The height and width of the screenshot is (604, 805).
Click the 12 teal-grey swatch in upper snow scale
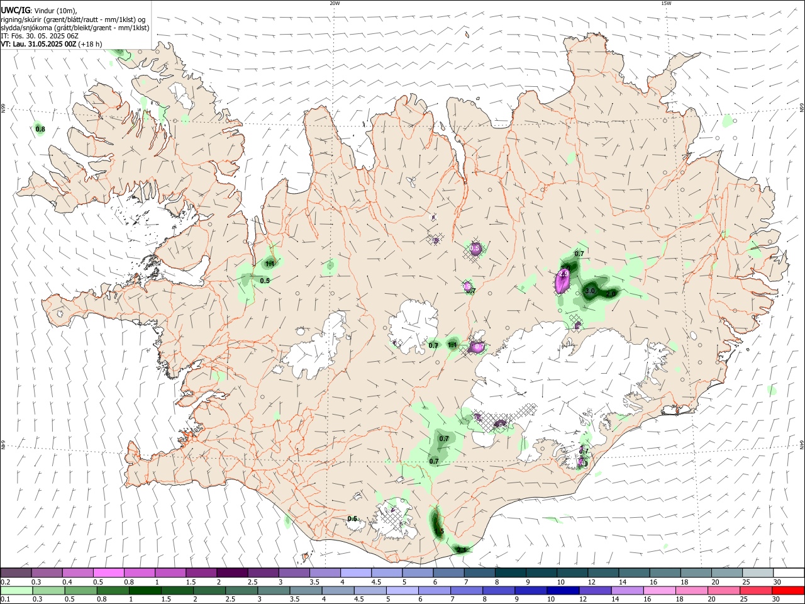tap(604, 573)
